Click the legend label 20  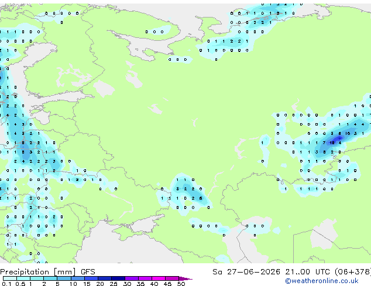coord(100,284)
